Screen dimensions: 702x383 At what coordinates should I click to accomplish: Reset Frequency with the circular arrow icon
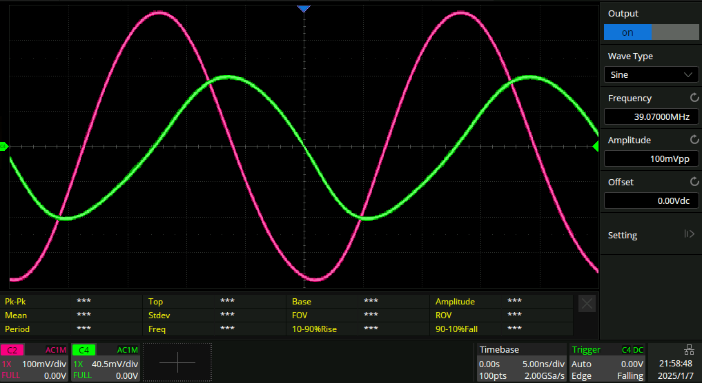tap(694, 98)
